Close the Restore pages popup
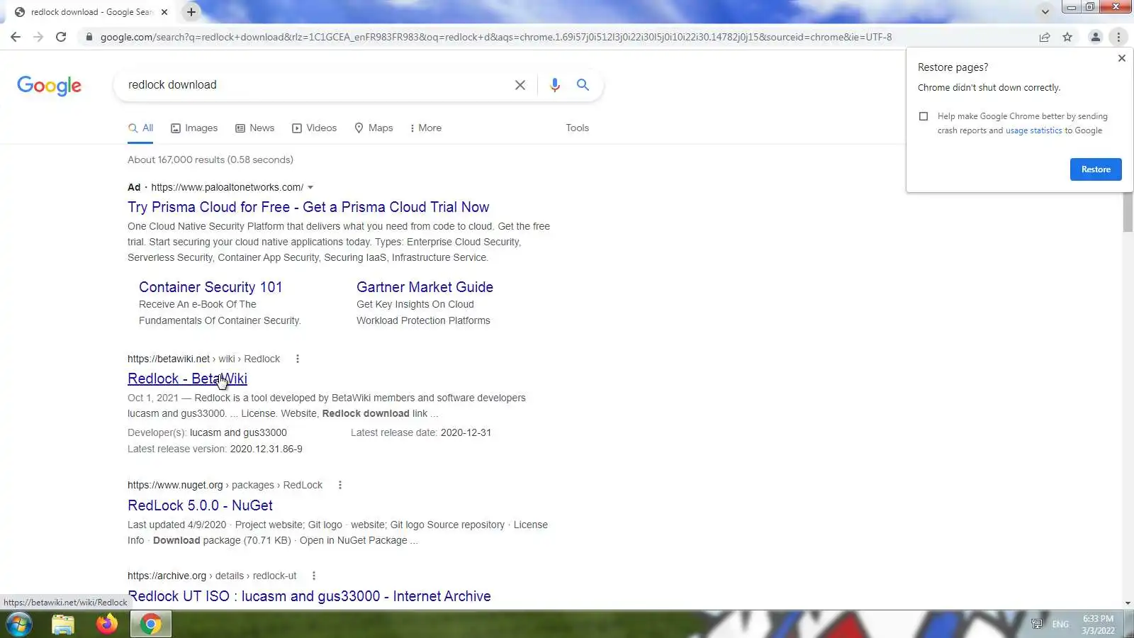 pyautogui.click(x=1121, y=58)
